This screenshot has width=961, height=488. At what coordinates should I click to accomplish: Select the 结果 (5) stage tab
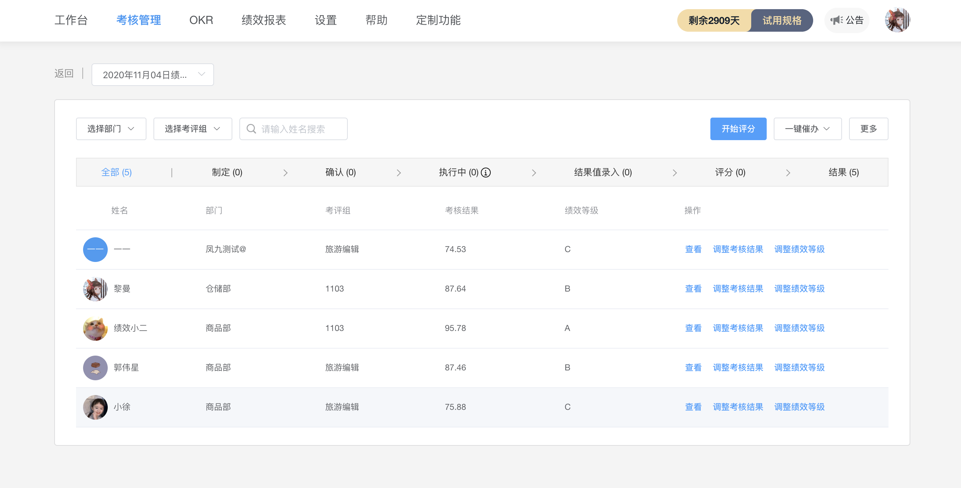(843, 173)
